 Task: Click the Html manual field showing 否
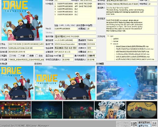[x=68, y=56]
